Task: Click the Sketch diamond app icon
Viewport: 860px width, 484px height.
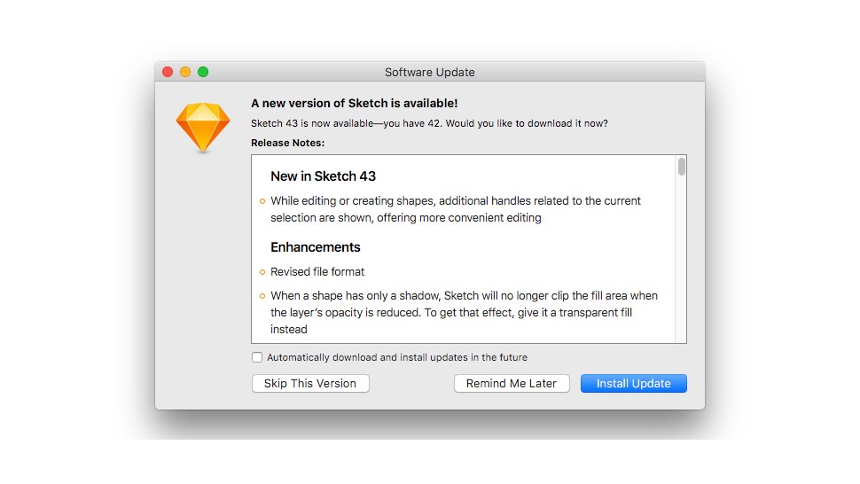Action: 202,127
